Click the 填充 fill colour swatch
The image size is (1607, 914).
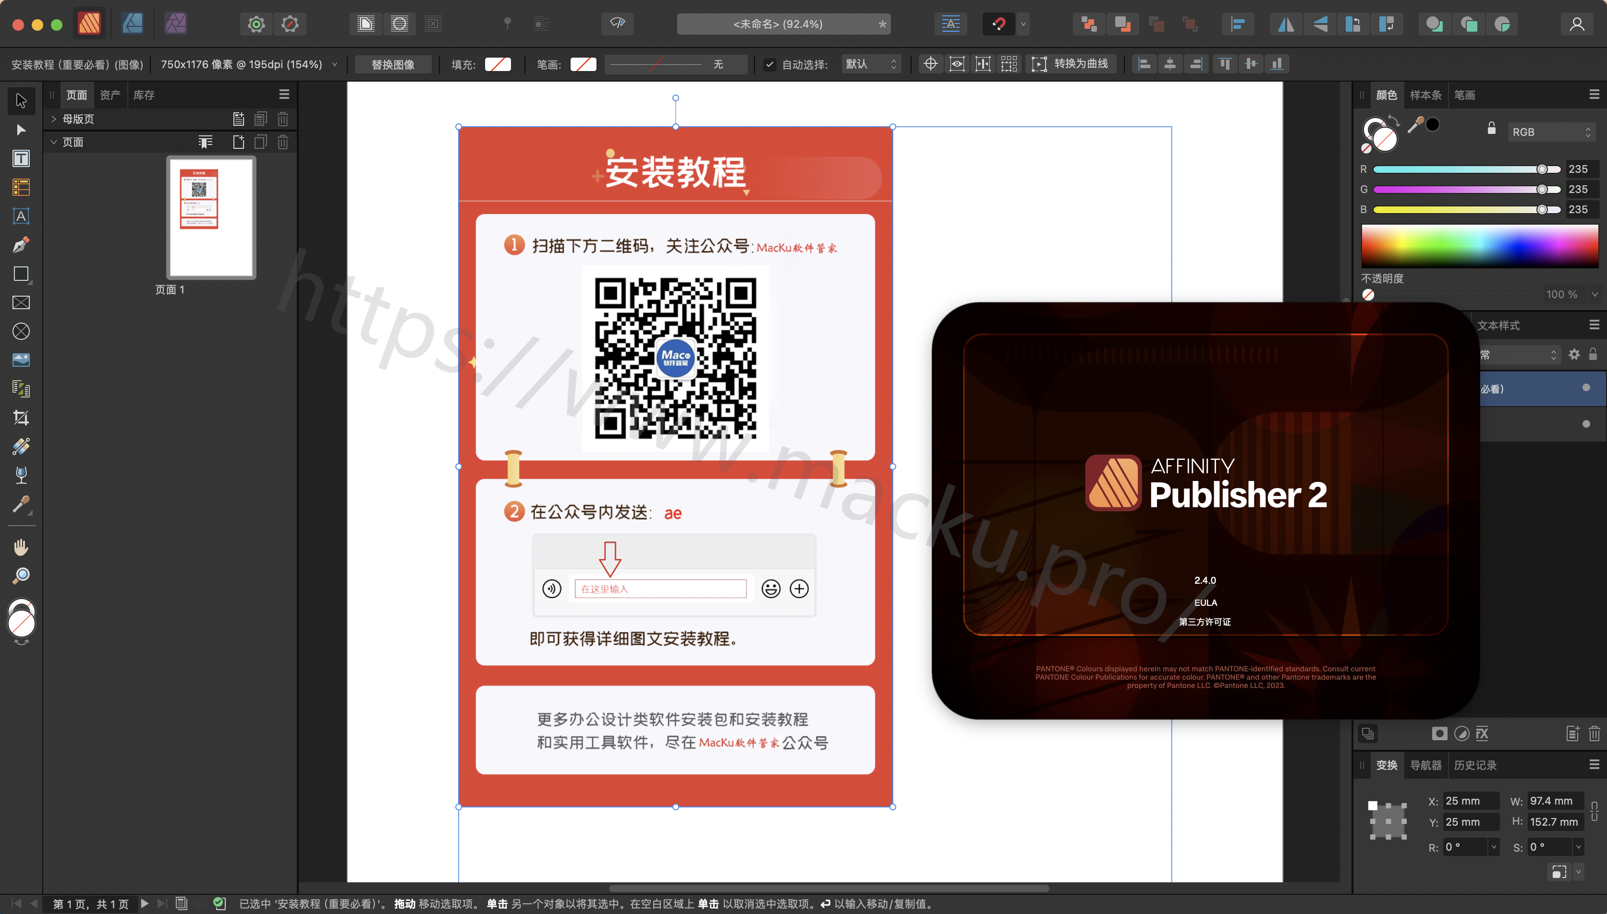tap(498, 64)
